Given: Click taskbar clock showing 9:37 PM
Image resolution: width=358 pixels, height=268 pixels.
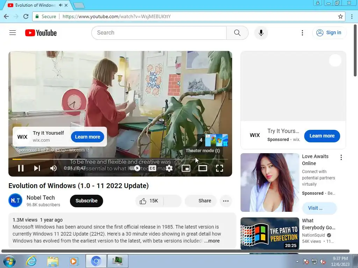Looking at the screenshot, I should (x=340, y=261).
